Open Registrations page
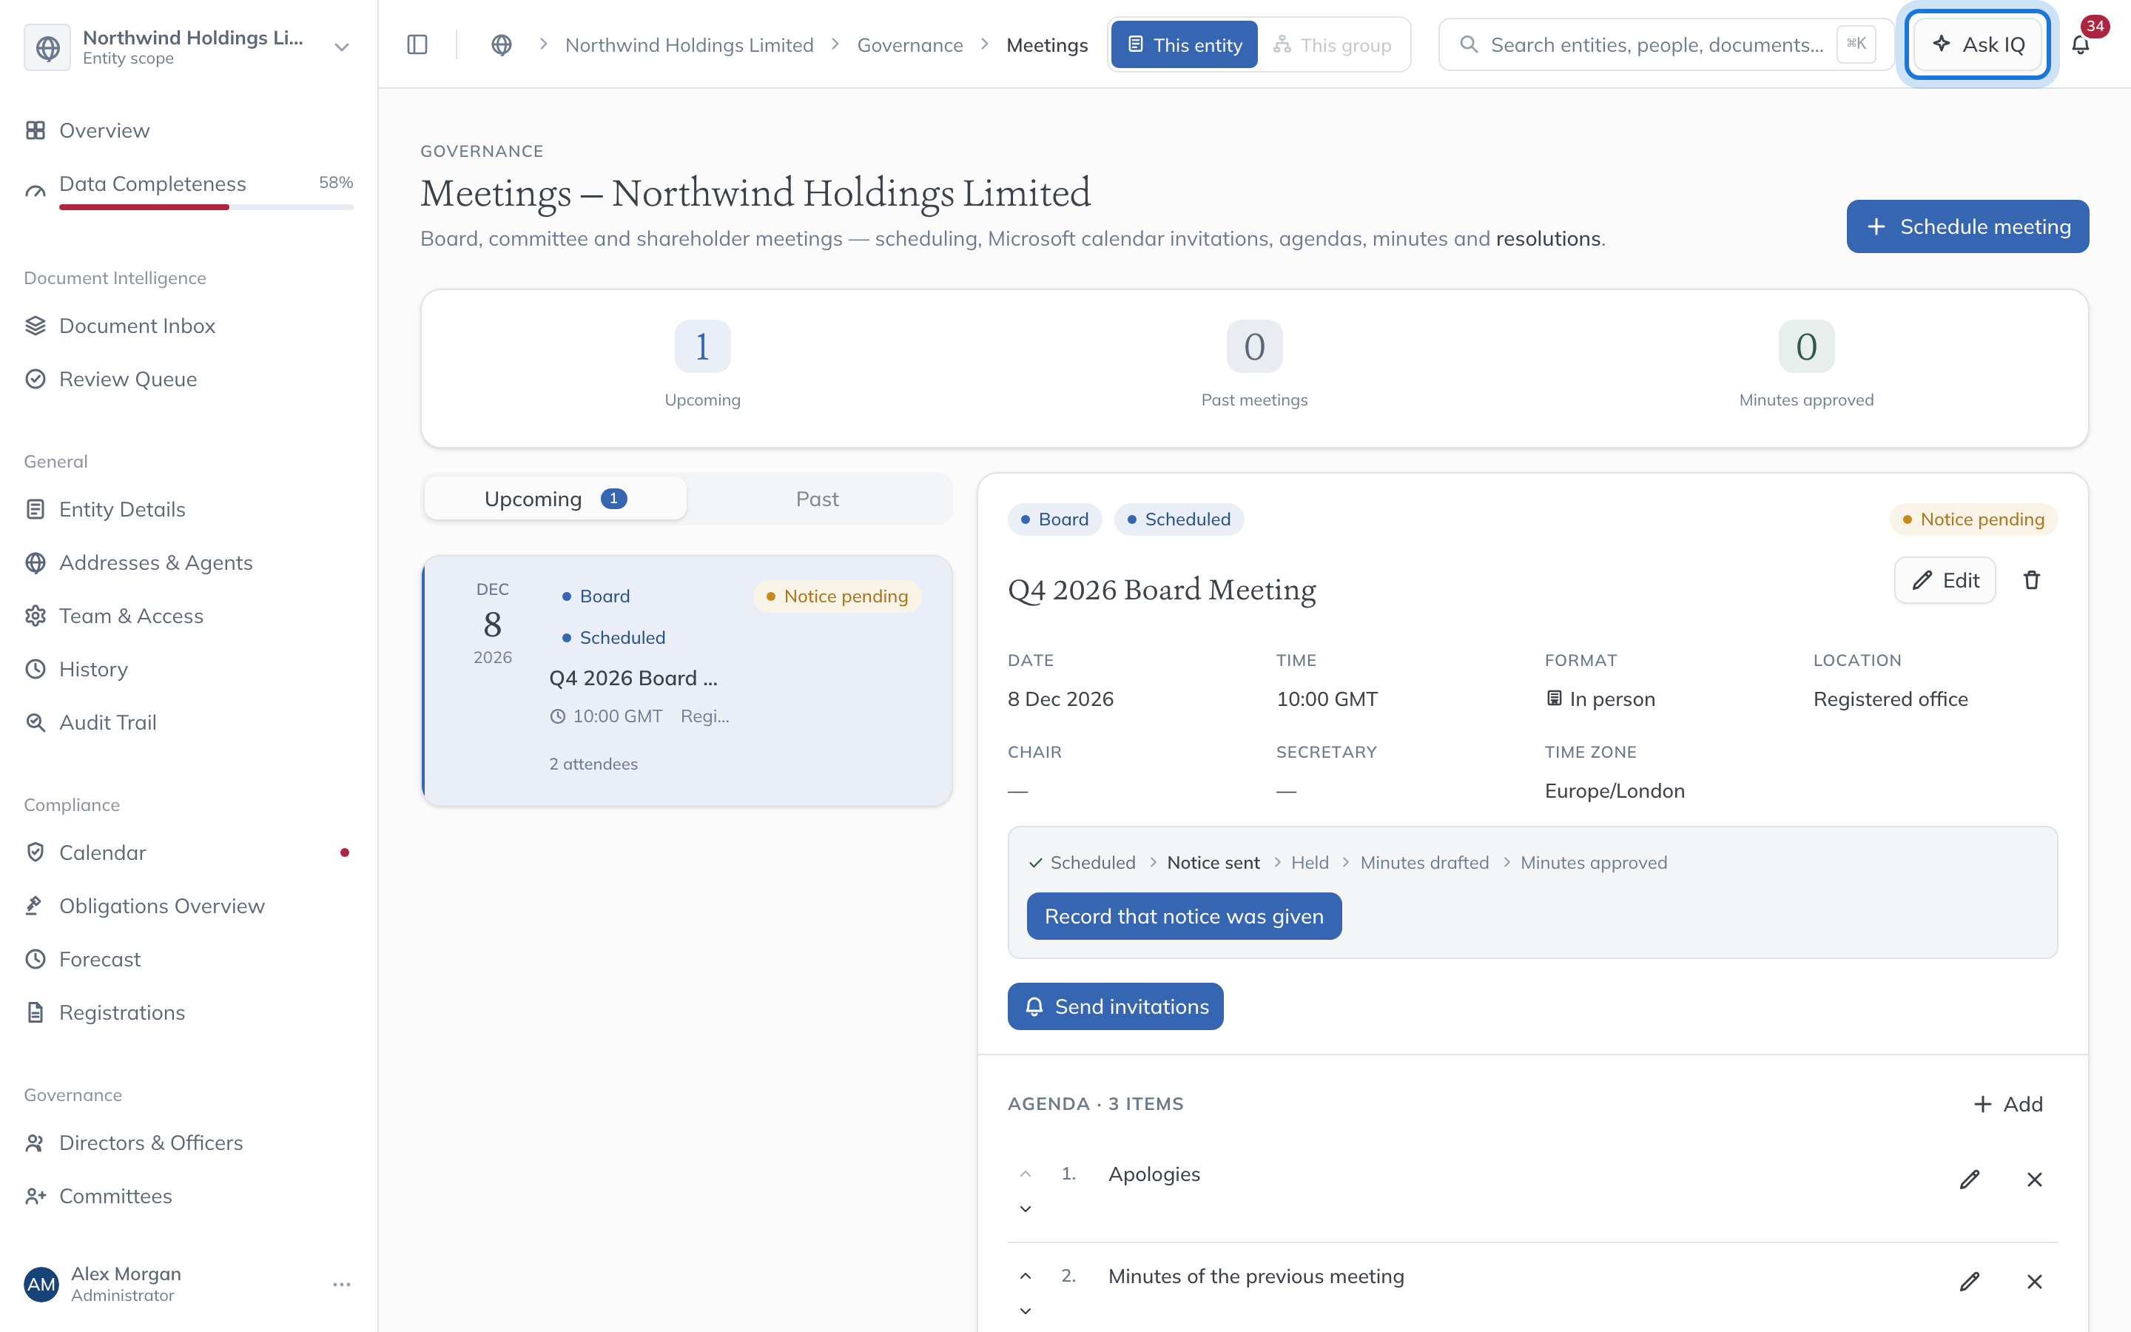 point(189,1013)
